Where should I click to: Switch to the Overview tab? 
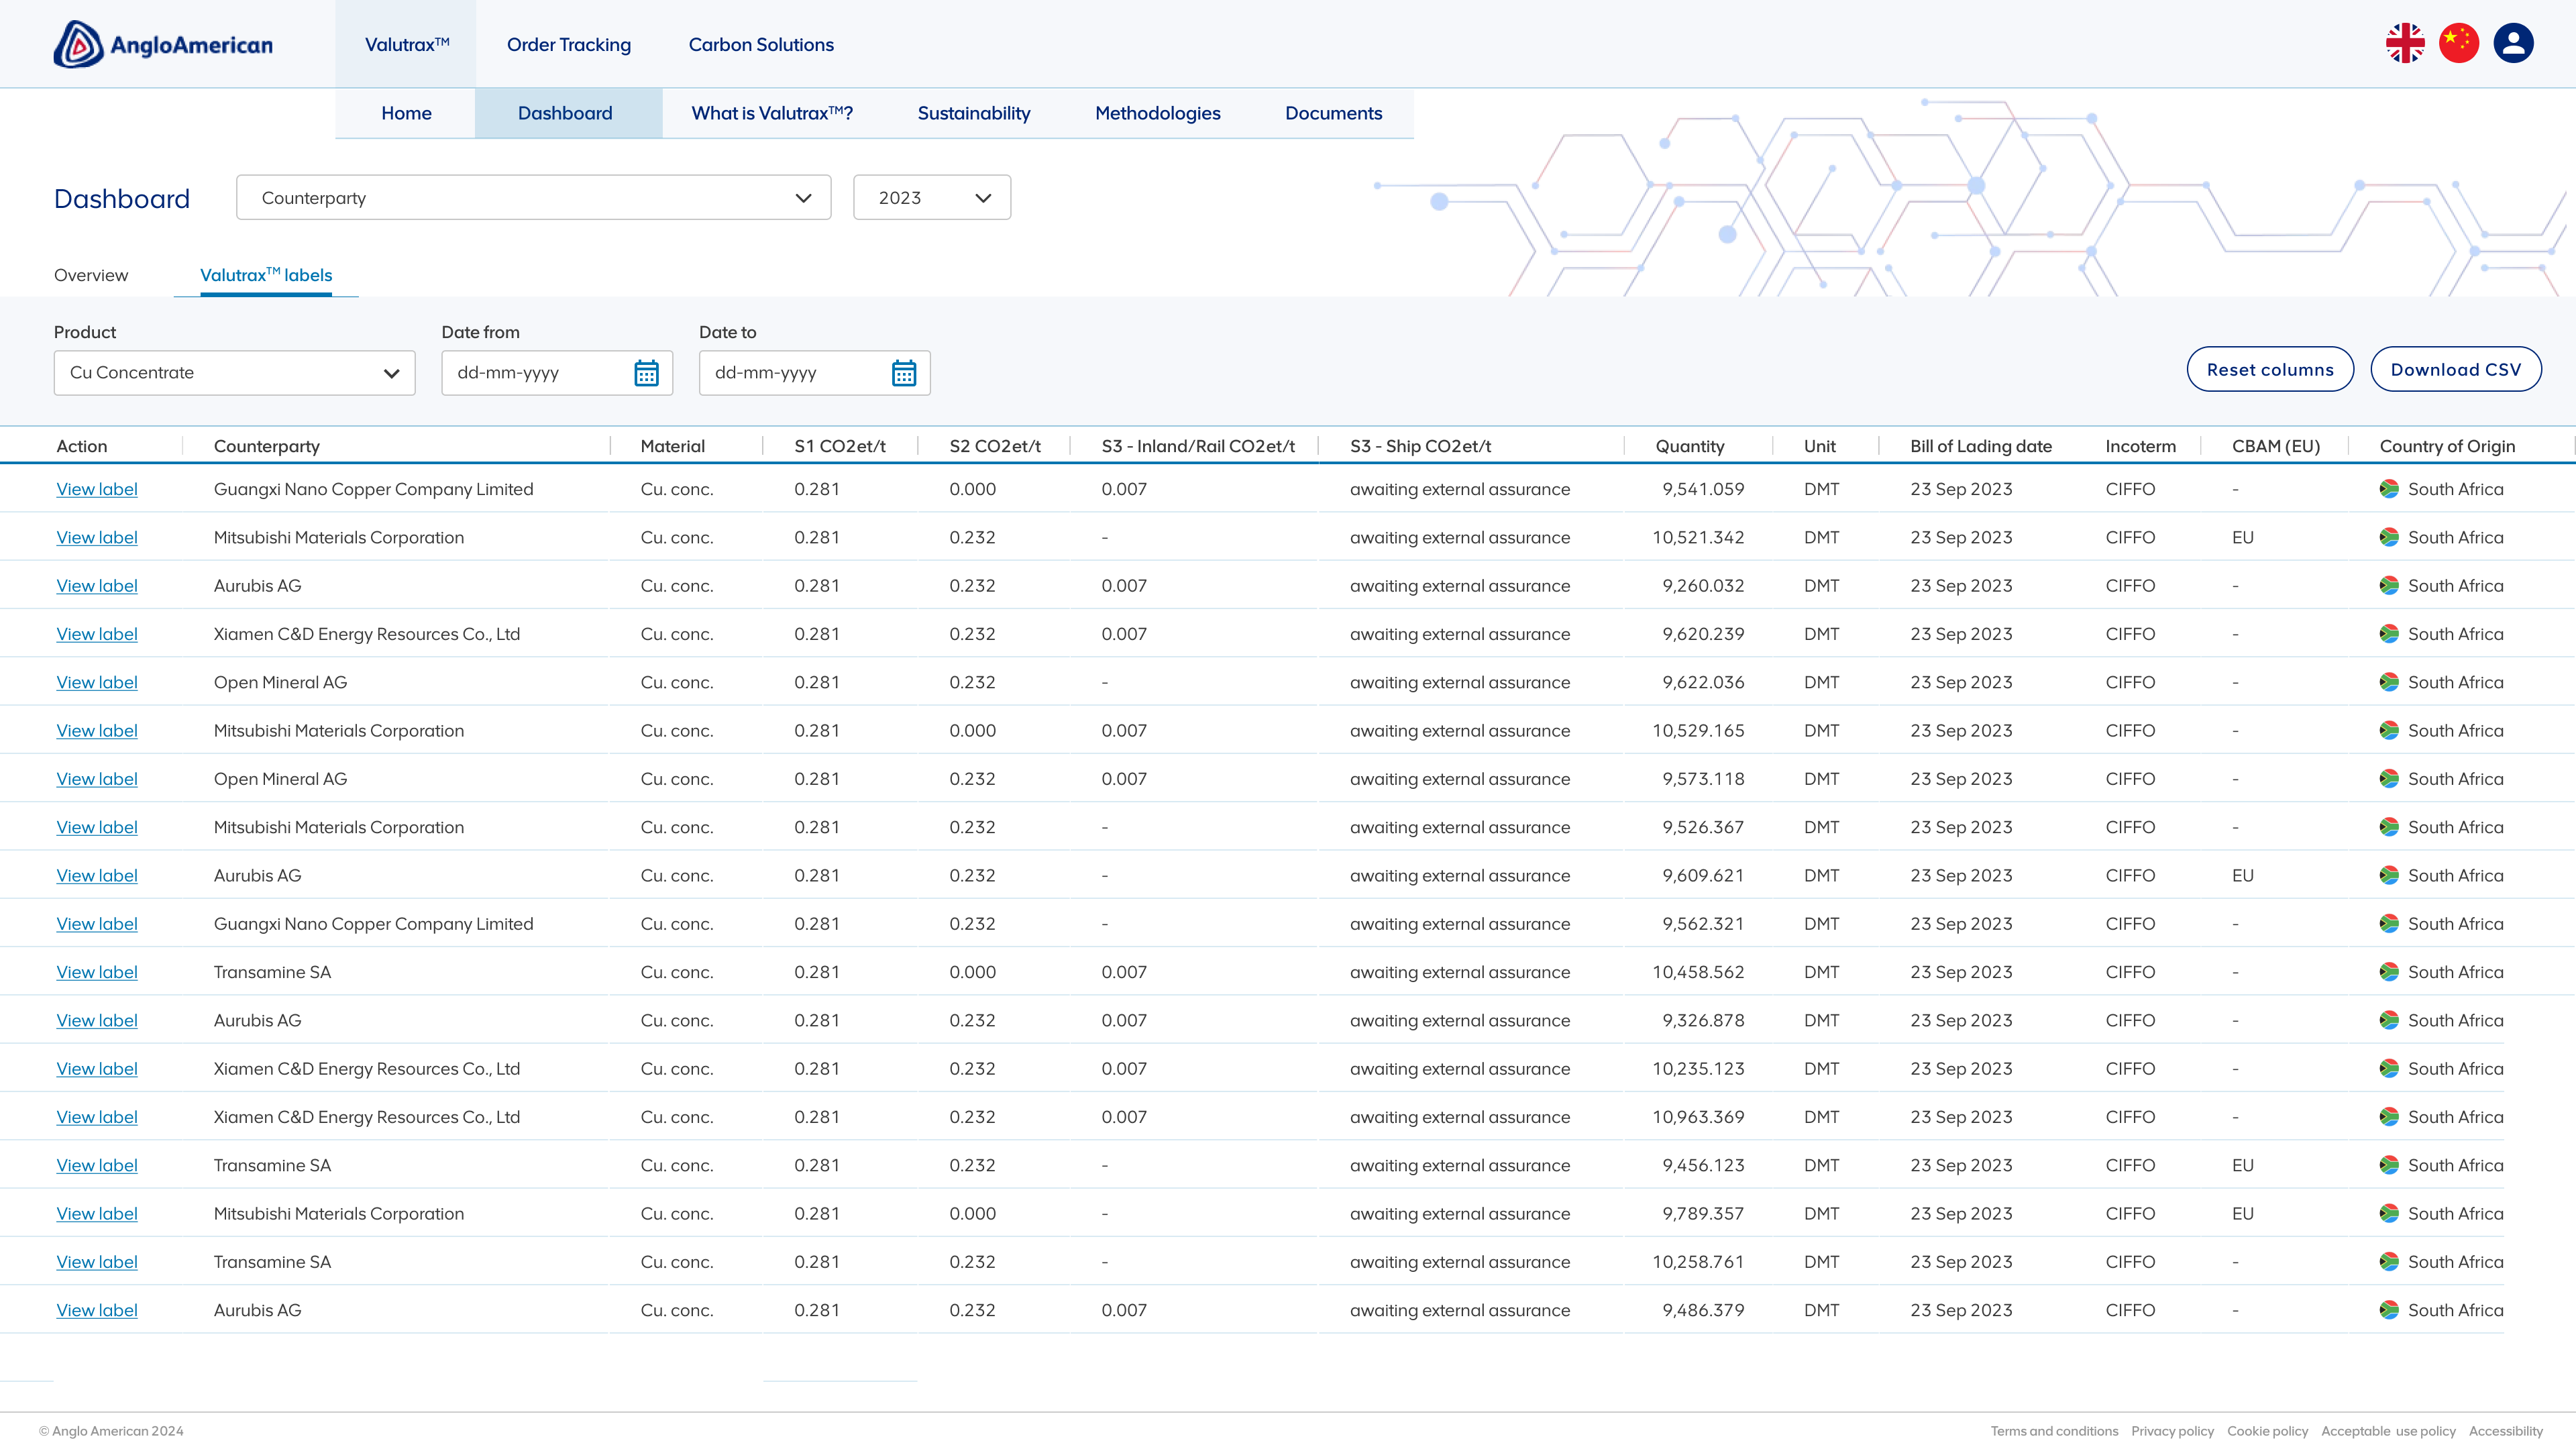pos(91,275)
